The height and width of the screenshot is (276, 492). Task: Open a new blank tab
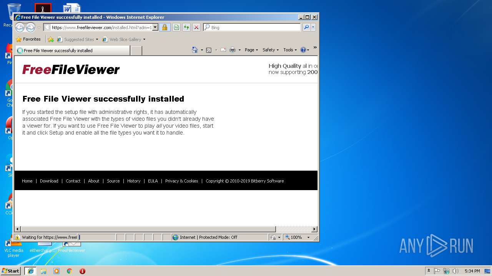pos(136,51)
